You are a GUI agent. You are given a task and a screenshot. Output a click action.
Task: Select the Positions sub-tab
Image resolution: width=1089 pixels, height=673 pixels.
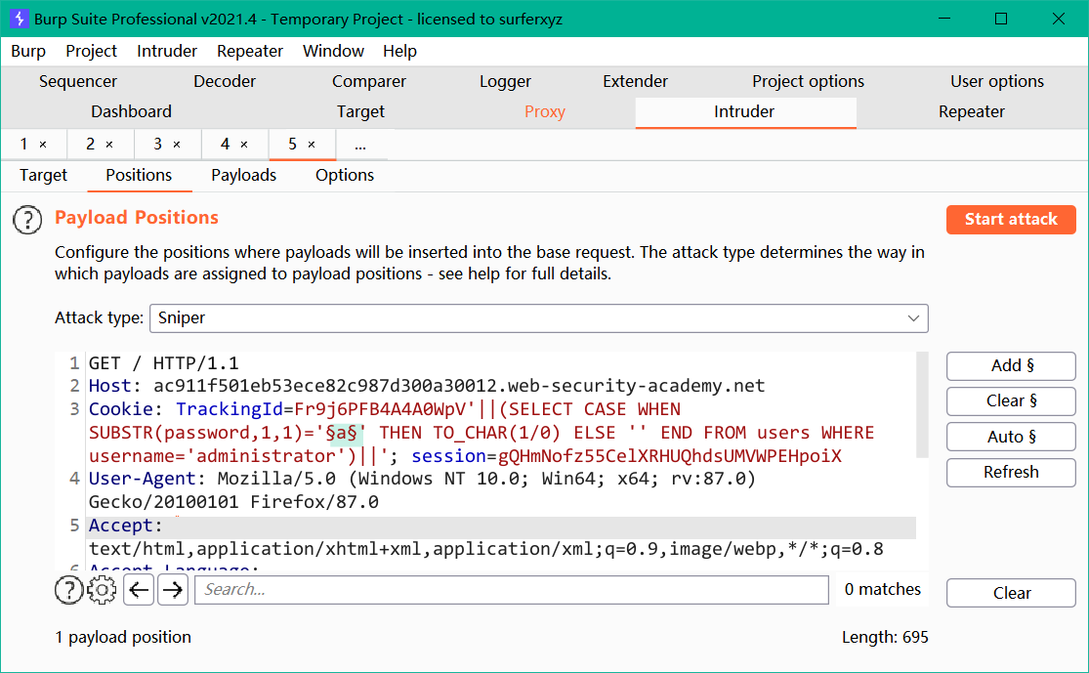[x=139, y=175]
